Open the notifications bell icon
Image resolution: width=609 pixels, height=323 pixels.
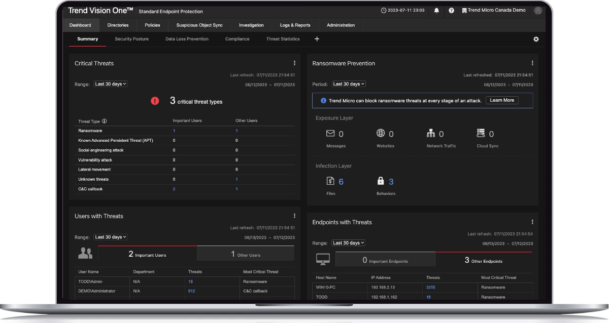point(436,11)
